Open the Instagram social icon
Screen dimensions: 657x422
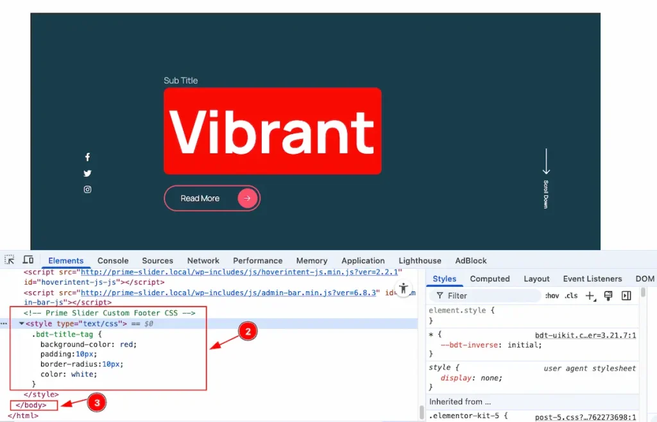pos(87,189)
